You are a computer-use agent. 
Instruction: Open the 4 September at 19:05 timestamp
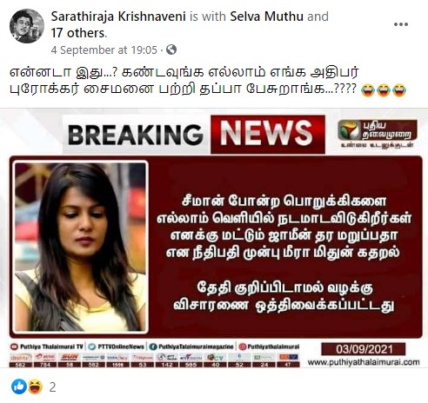click(104, 50)
